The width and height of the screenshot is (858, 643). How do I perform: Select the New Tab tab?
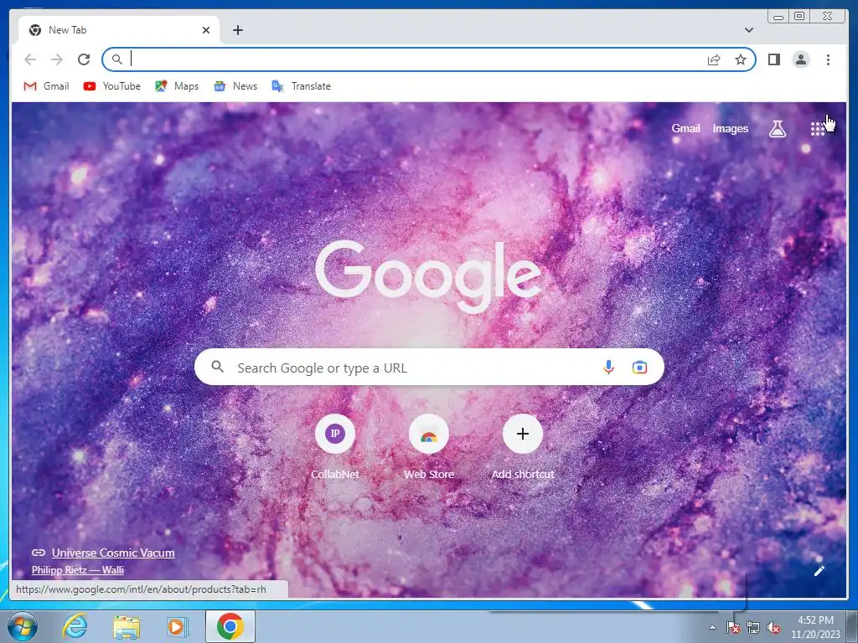tap(119, 30)
